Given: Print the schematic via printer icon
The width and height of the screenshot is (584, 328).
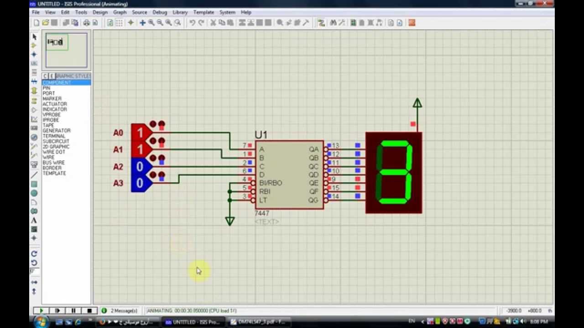Looking at the screenshot, I should (86, 23).
